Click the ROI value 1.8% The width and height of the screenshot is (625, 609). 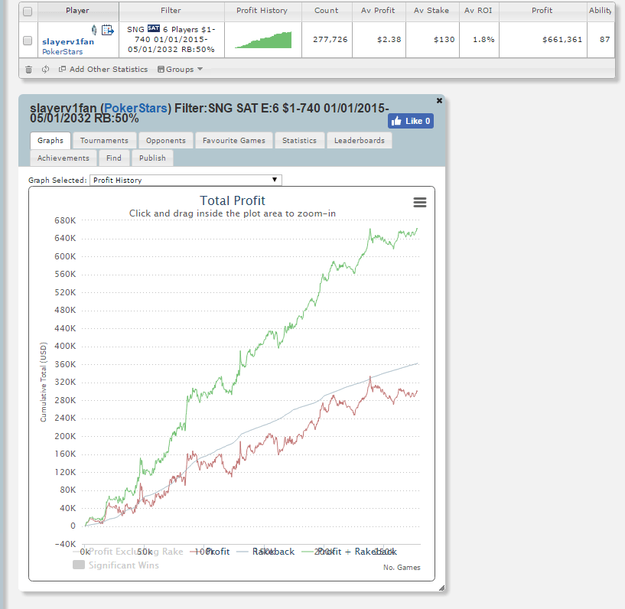pos(484,40)
